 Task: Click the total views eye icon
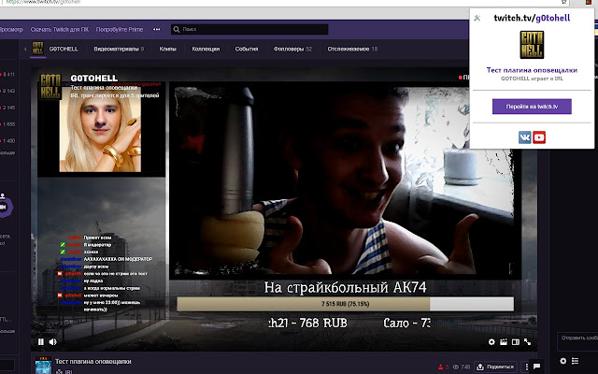[x=455, y=367]
